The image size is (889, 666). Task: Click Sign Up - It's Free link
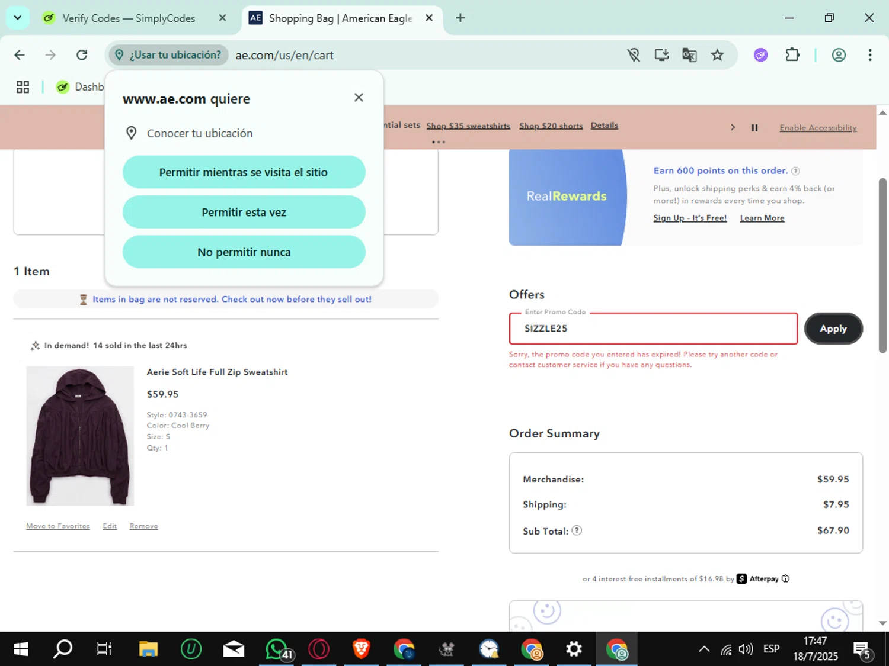click(x=690, y=218)
